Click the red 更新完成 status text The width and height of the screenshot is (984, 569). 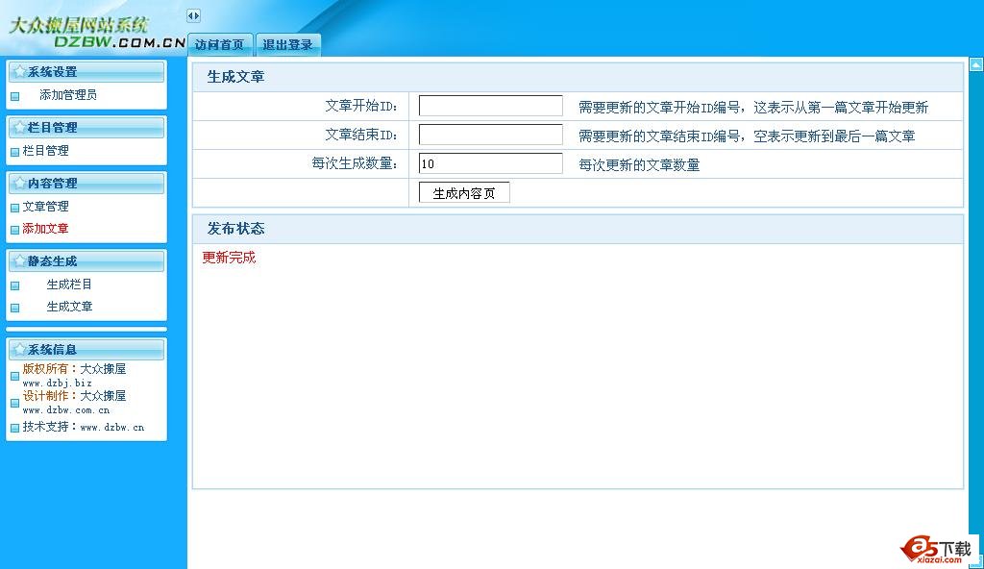click(229, 258)
